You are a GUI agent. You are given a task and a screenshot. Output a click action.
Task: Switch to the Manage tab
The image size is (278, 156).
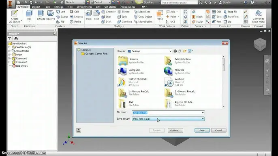click(59, 7)
